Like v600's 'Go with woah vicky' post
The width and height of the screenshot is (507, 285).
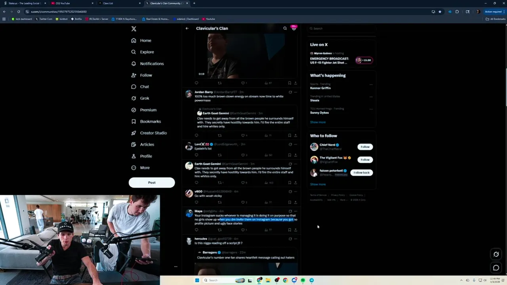(x=243, y=202)
